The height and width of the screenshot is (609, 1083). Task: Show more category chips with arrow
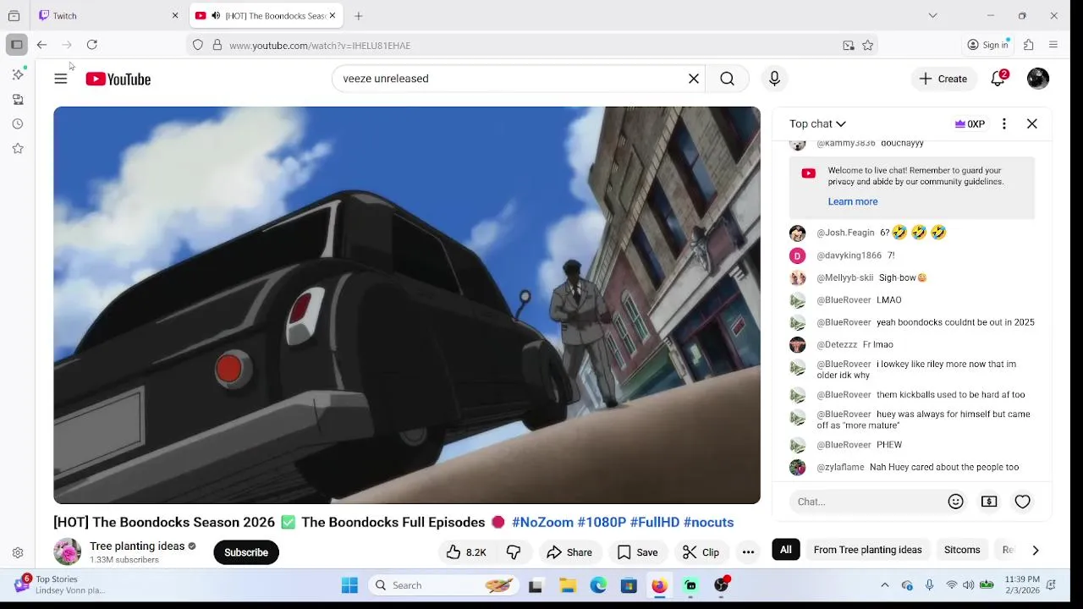[x=1036, y=550]
